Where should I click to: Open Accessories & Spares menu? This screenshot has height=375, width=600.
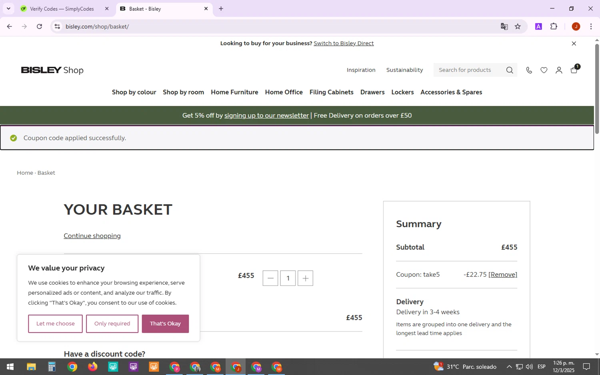coord(451,92)
